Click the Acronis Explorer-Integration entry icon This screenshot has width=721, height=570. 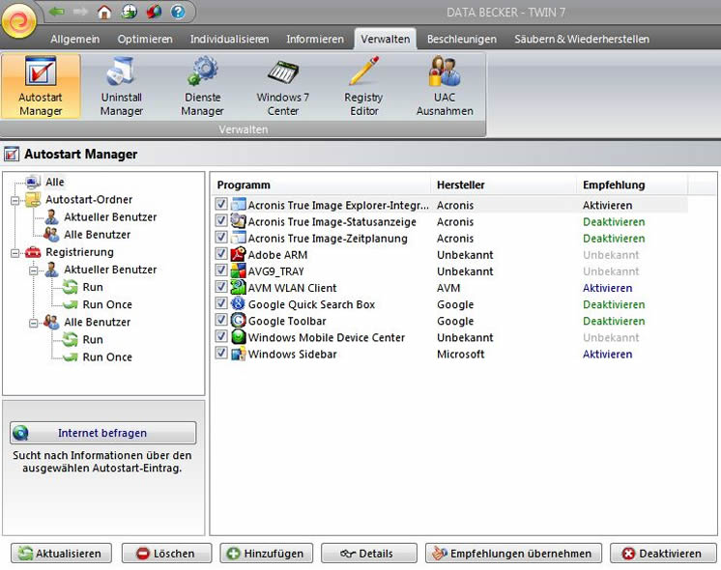(x=238, y=205)
